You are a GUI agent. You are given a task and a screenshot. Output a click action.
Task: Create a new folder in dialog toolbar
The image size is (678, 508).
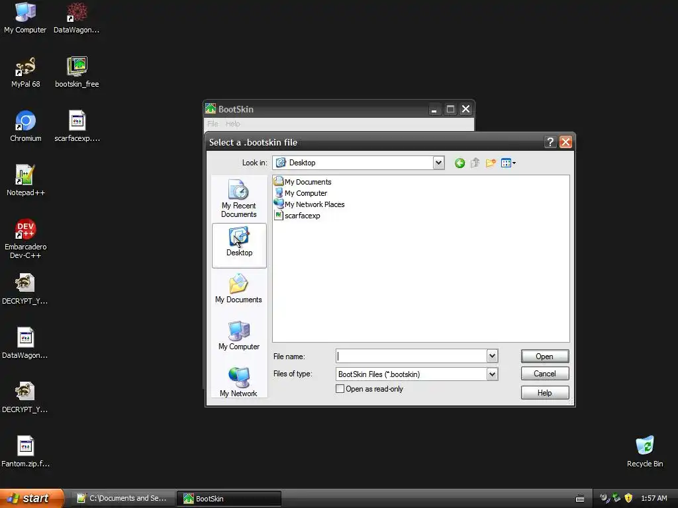point(491,163)
